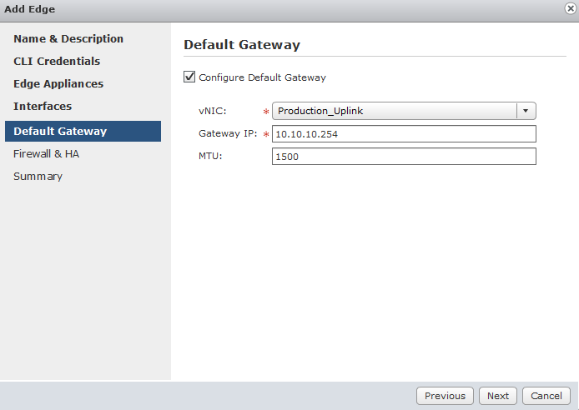The image size is (579, 410).
Task: Close the Add Edge dialog with X icon
Action: (x=570, y=8)
